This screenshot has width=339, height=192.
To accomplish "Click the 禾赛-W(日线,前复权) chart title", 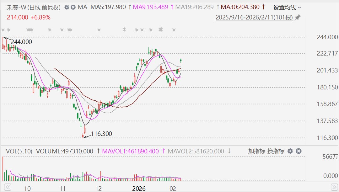I will (34, 8).
